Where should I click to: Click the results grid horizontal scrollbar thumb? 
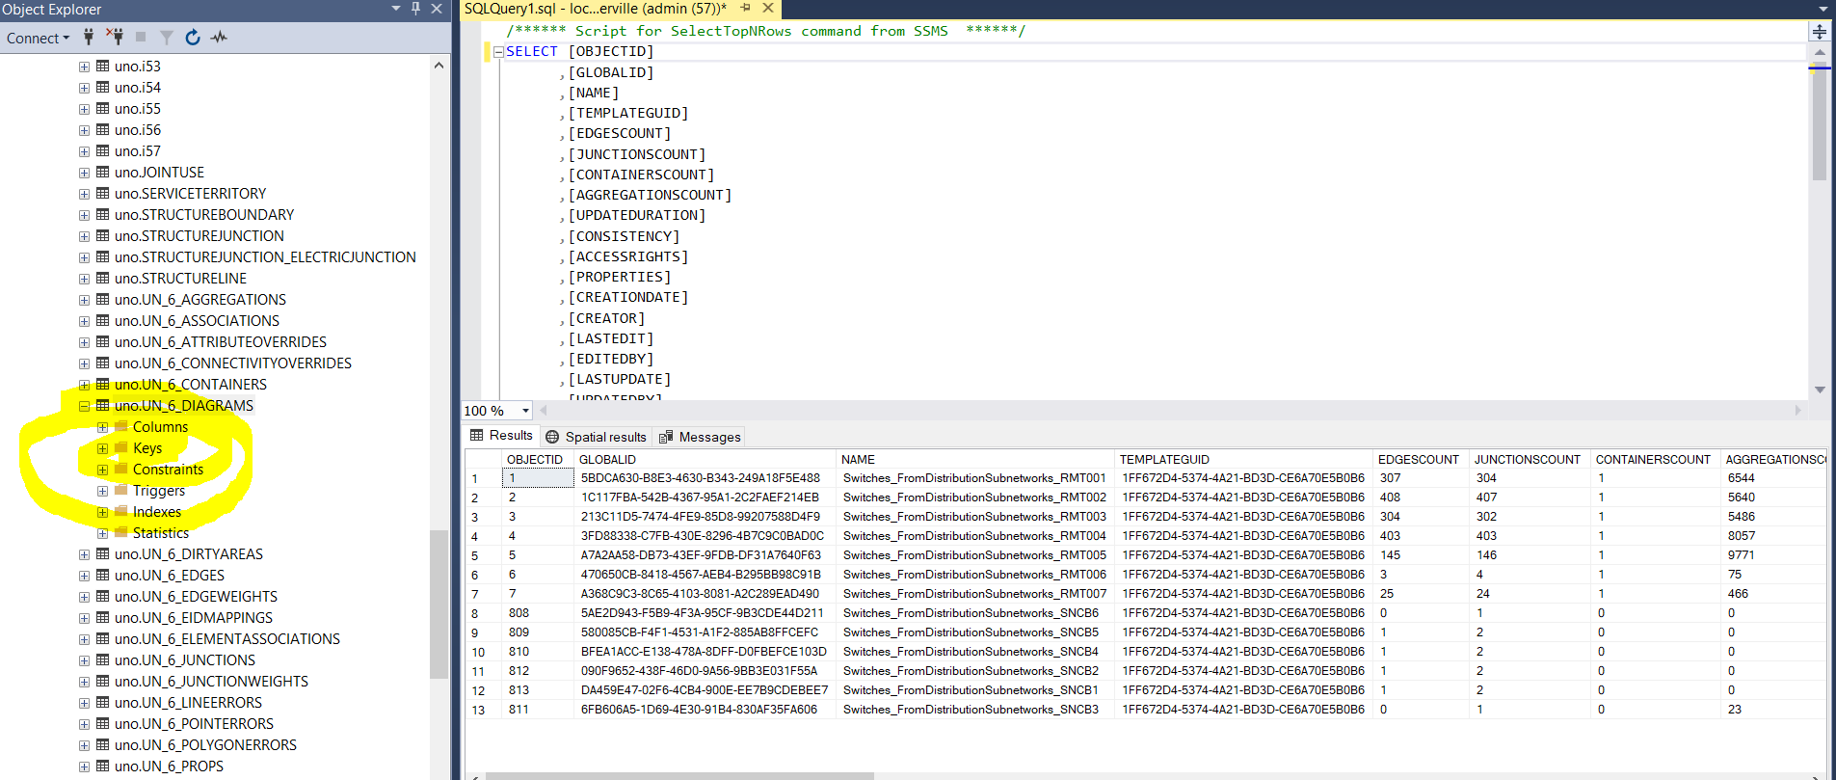coord(679,775)
